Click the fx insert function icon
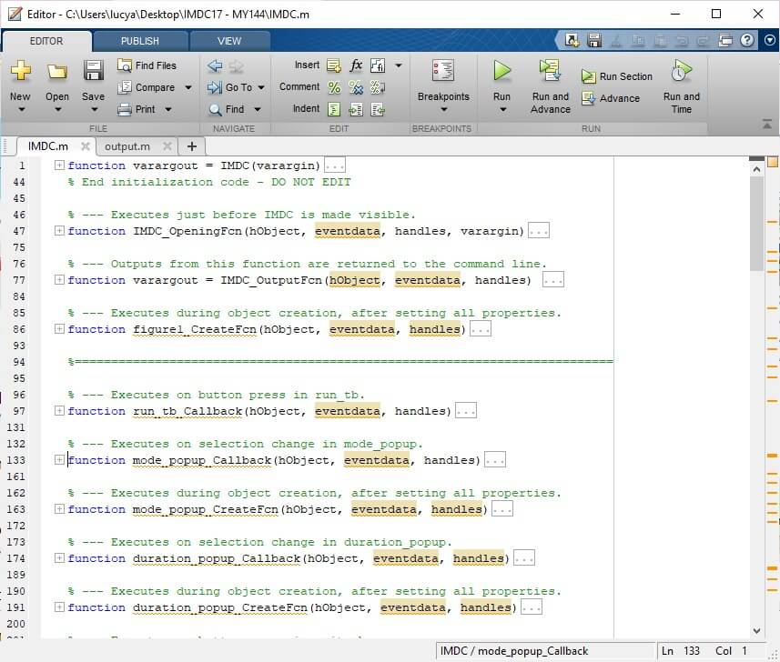 (356, 65)
